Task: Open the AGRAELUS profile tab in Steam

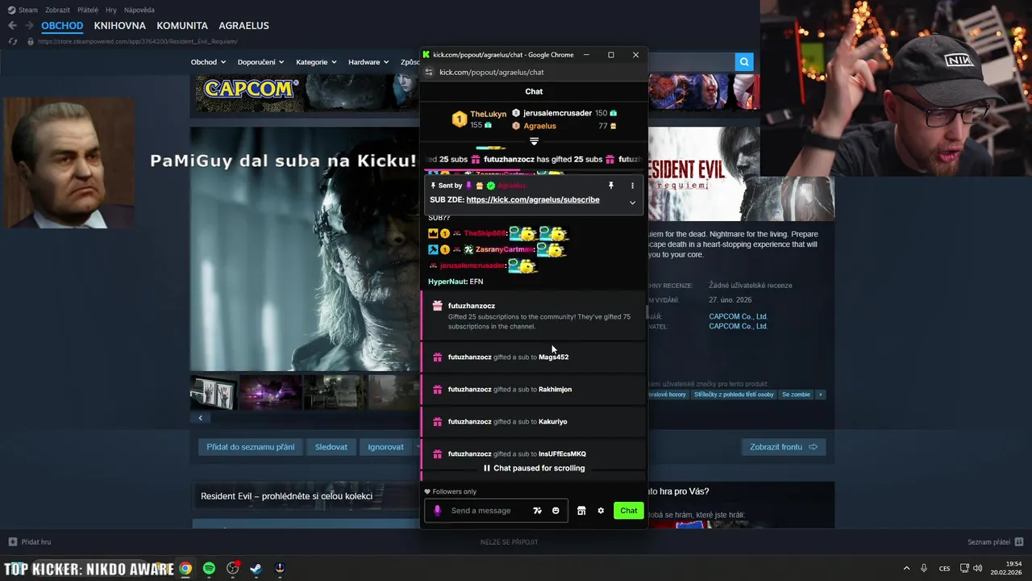Action: [243, 26]
